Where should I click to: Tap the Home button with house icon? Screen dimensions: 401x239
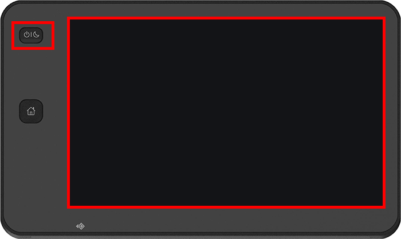coord(31,111)
